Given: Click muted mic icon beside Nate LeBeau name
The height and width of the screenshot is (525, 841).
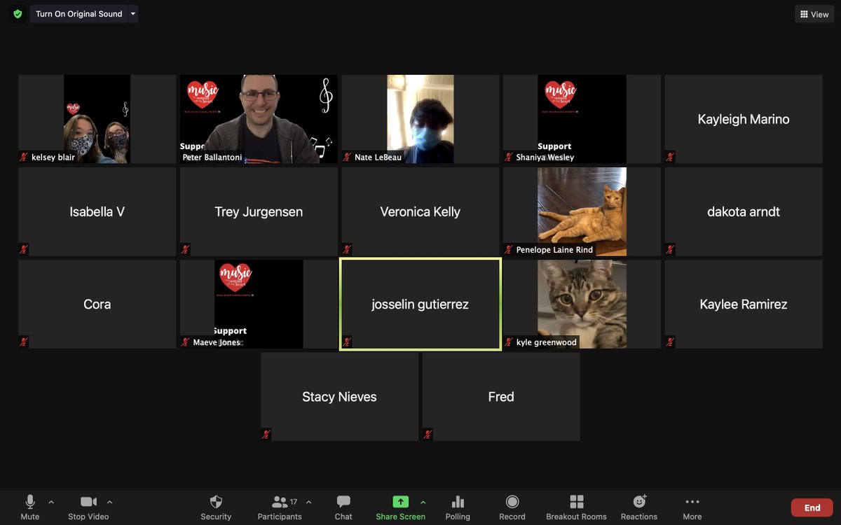Looking at the screenshot, I should 348,157.
